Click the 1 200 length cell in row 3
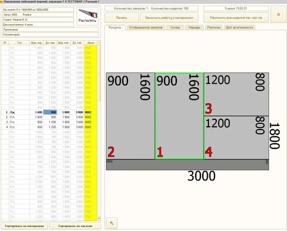This screenshot has height=231, width=287. 50,122
